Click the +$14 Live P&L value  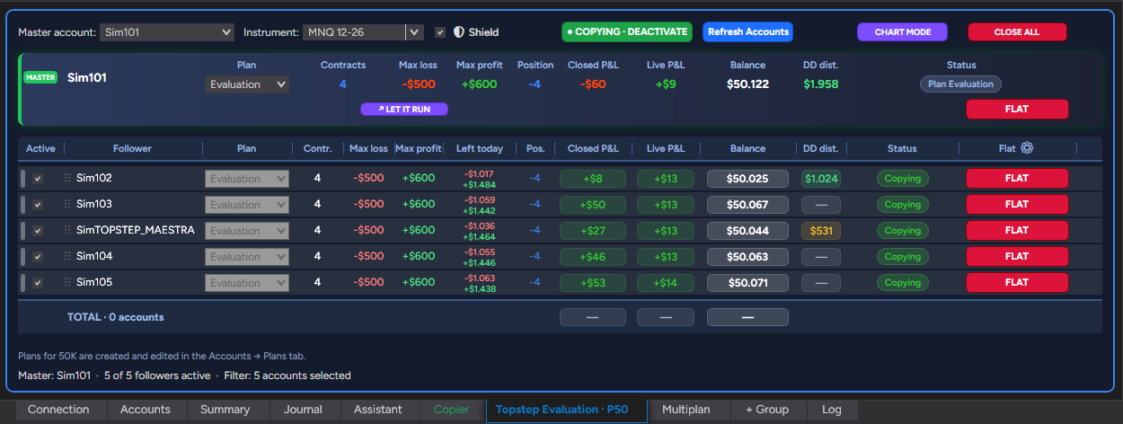pos(666,283)
